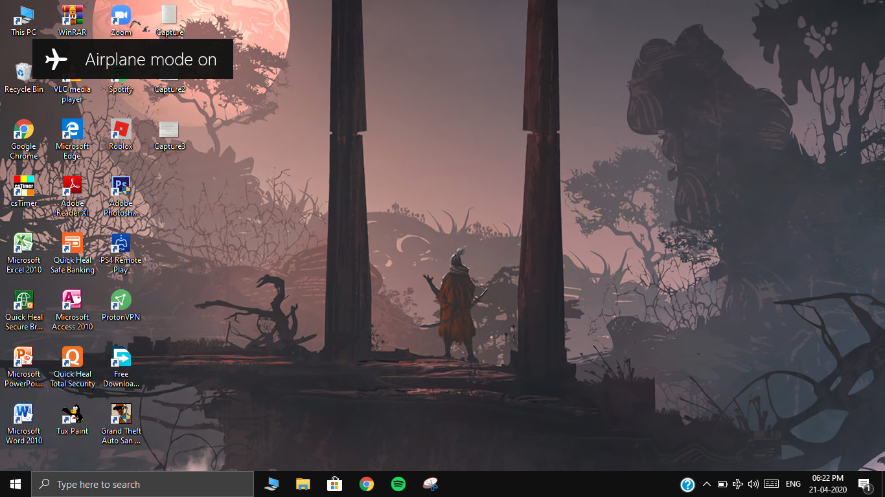
Task: Open the This PC desktop icon
Action: coord(24,21)
